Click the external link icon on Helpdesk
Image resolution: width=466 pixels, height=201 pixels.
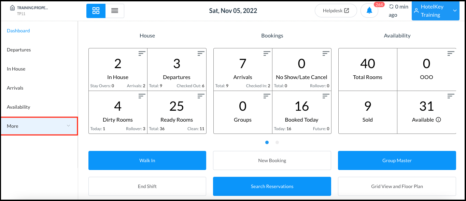[347, 11]
